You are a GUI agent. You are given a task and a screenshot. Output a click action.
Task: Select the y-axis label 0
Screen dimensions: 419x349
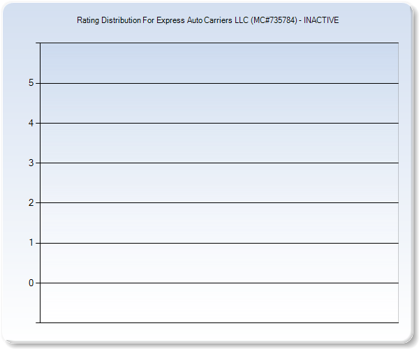31,283
